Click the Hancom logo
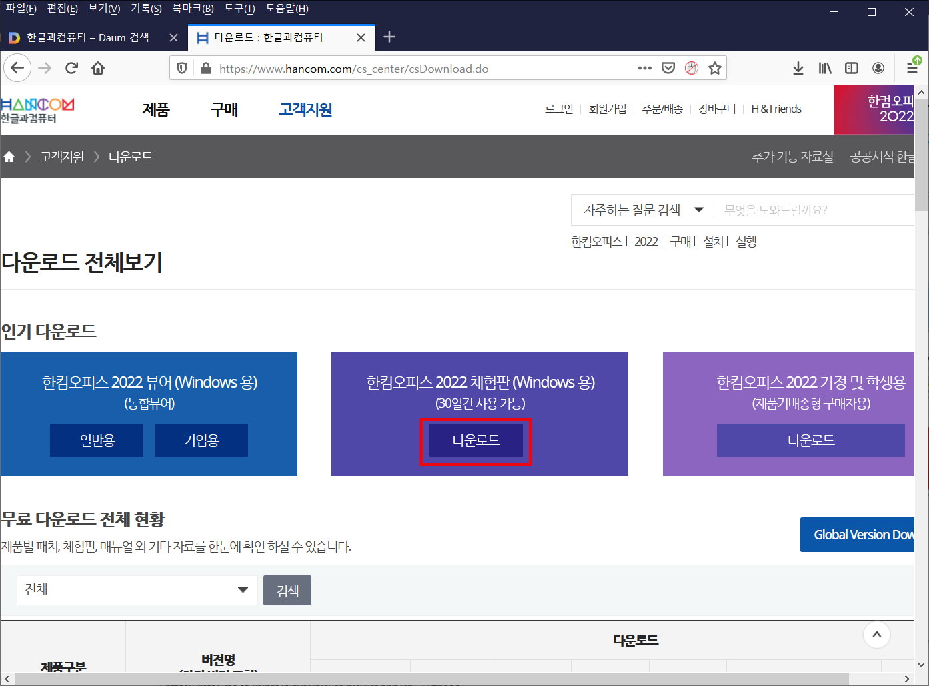Screen dimensions: 929x686 tap(37, 110)
